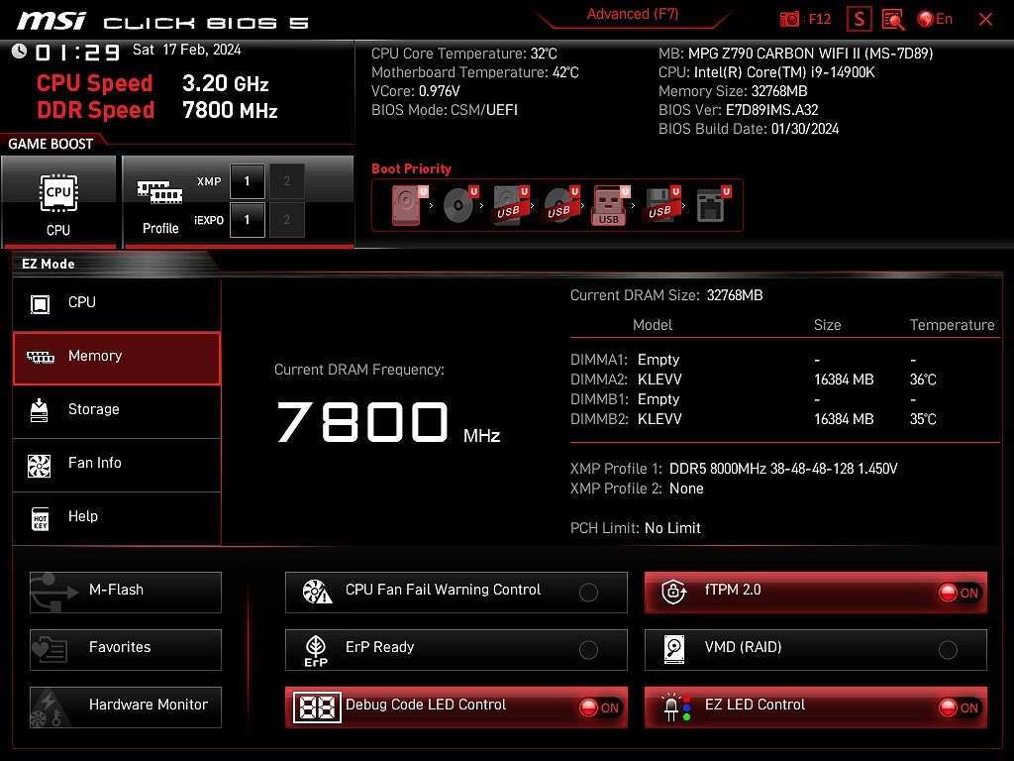
Task: Select USB hard disk boot device icon
Action: 511,205
